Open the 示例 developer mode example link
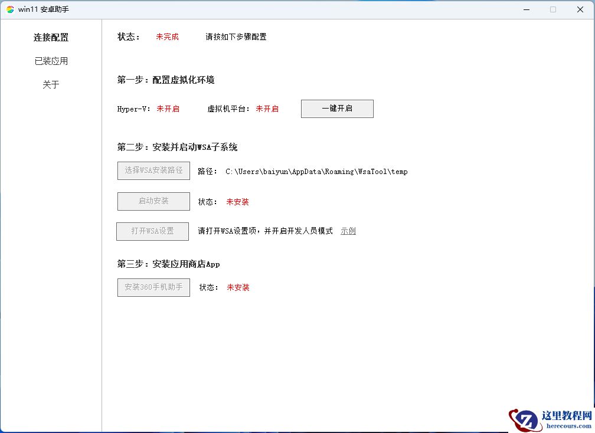595x433 pixels. coord(348,231)
